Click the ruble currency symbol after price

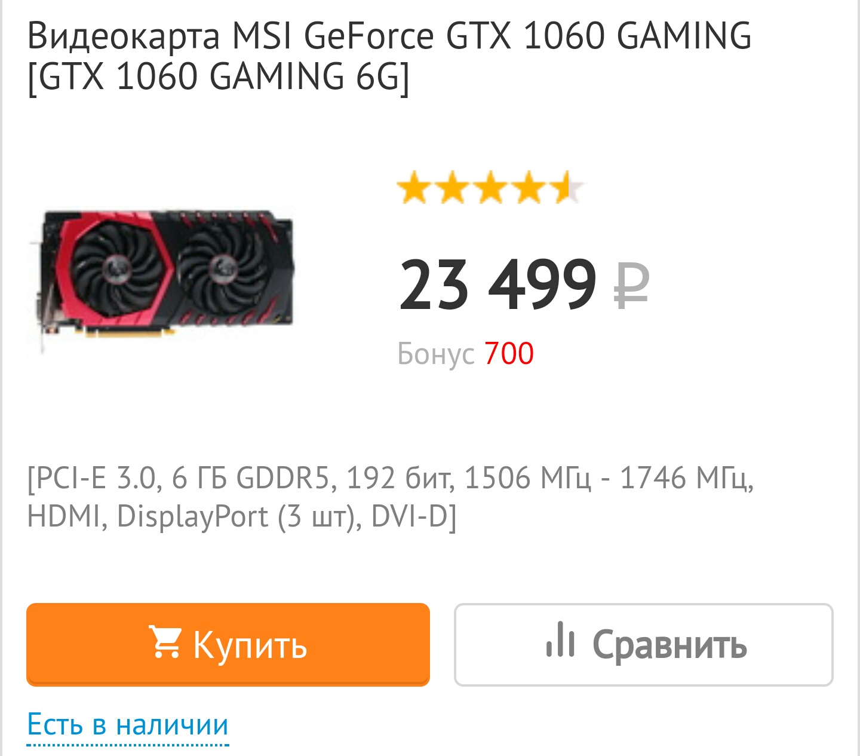coord(632,286)
